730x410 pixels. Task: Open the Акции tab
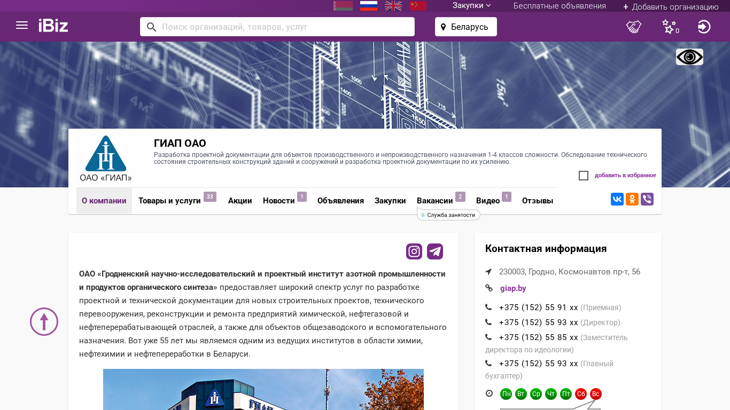click(x=240, y=201)
